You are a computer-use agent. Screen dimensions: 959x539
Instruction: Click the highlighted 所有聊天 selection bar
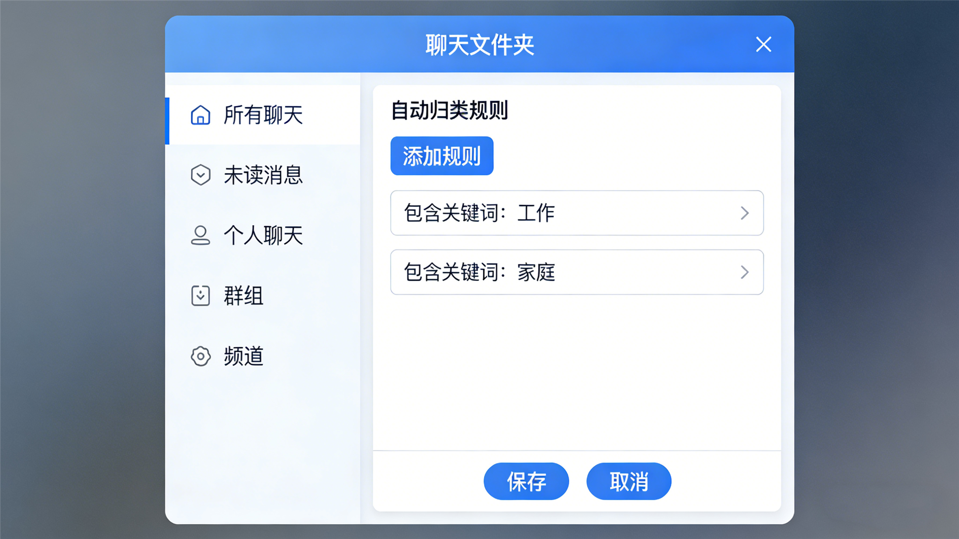[x=166, y=115]
